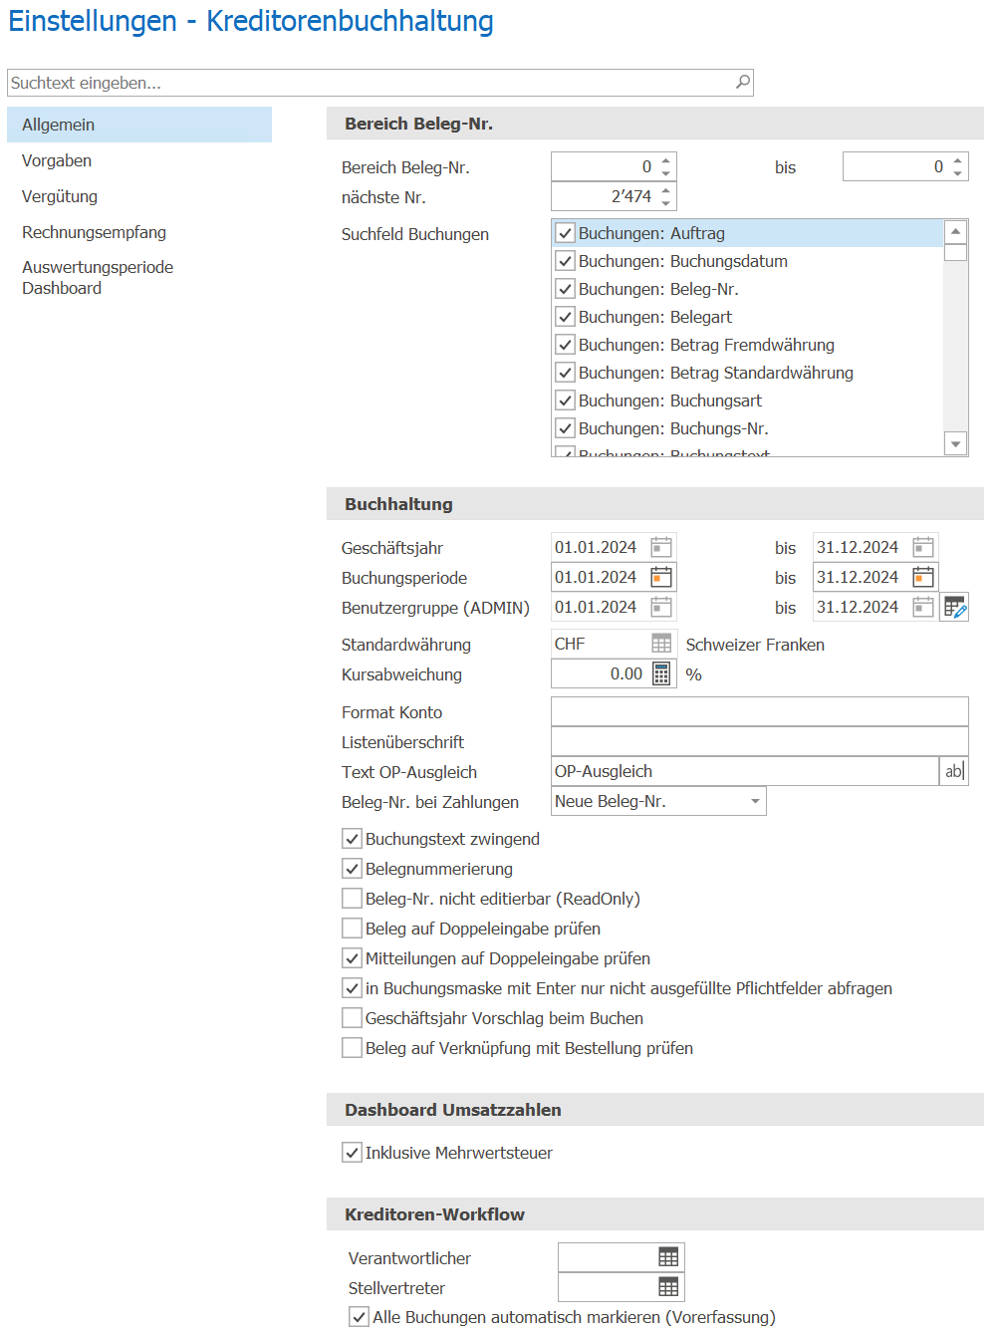This screenshot has width=996, height=1334.
Task: Open lookup table for Verantwortlicher
Action: 668,1257
